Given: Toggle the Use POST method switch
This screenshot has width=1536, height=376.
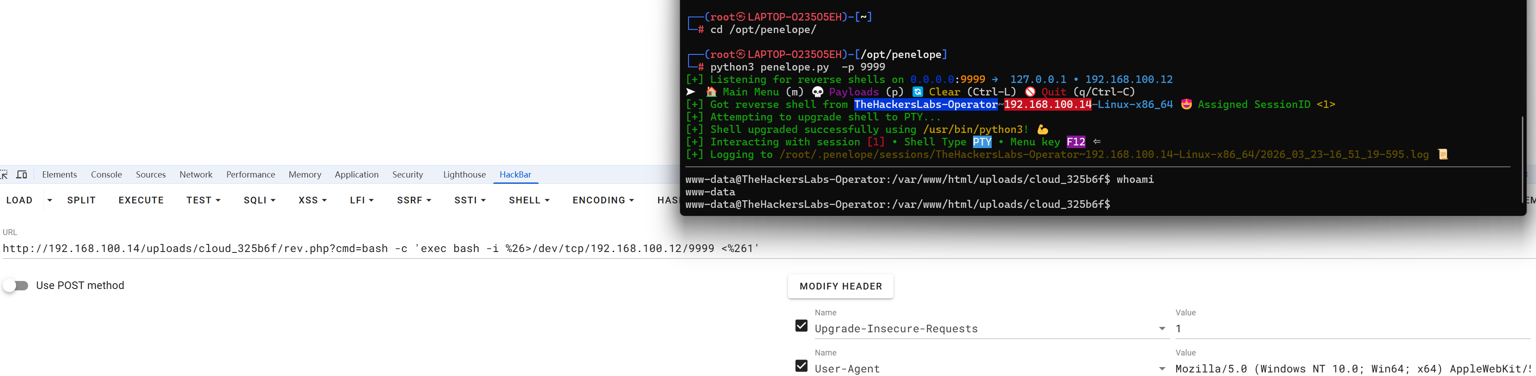Looking at the screenshot, I should pos(16,285).
